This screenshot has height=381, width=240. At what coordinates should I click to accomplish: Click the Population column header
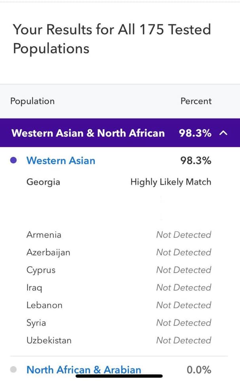coord(32,101)
